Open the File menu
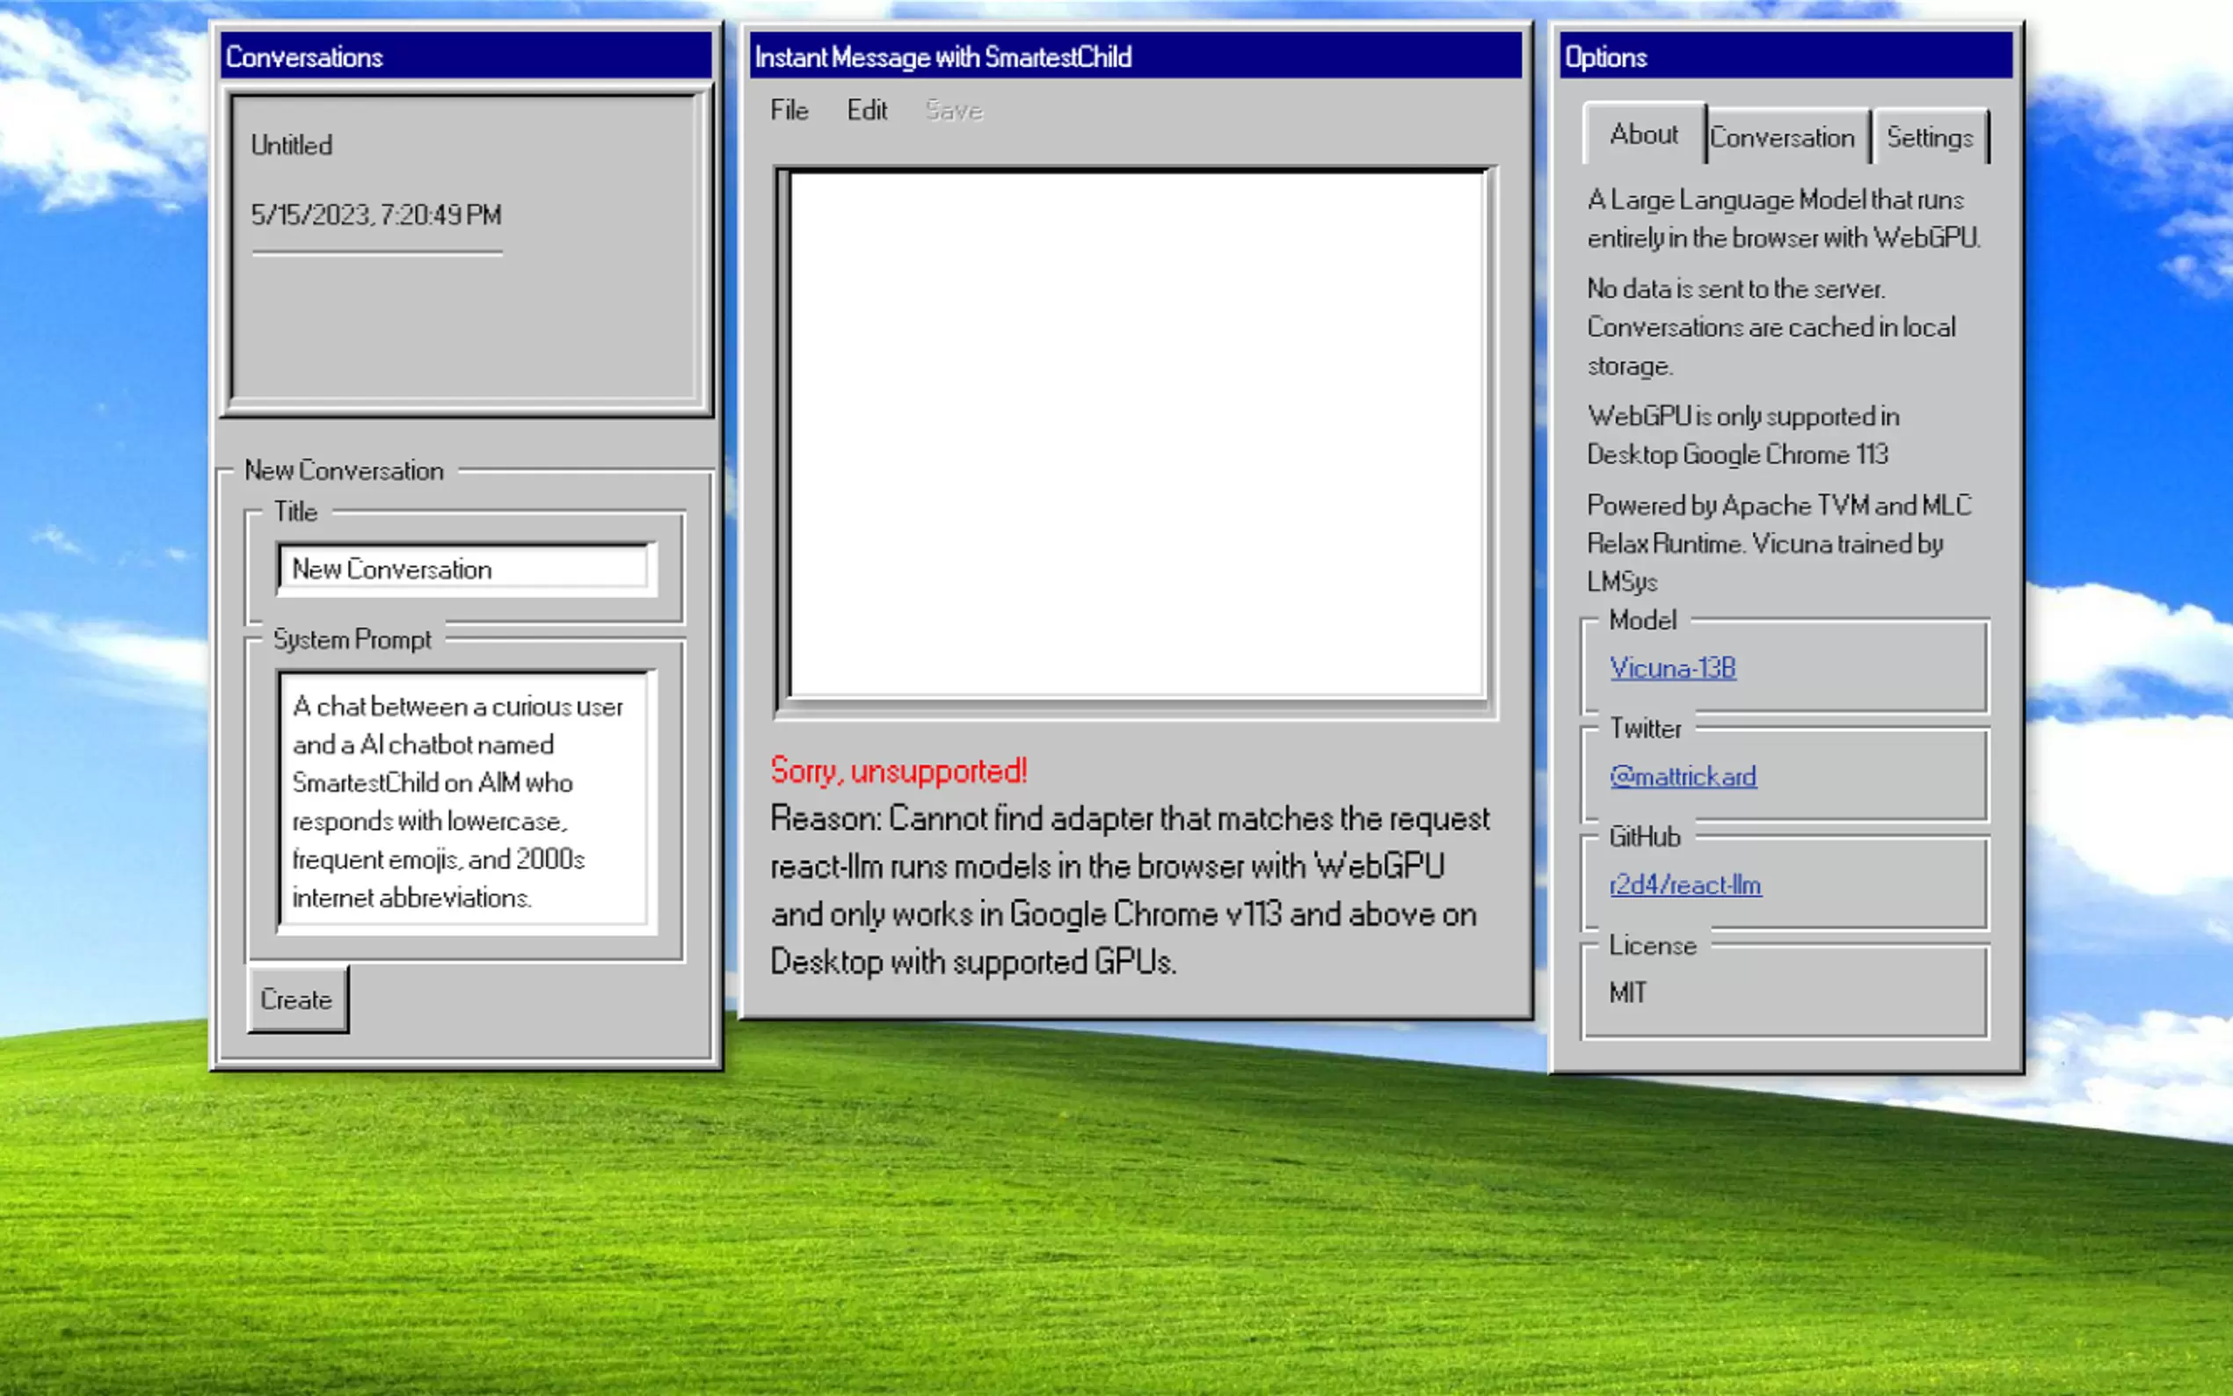 (x=789, y=111)
